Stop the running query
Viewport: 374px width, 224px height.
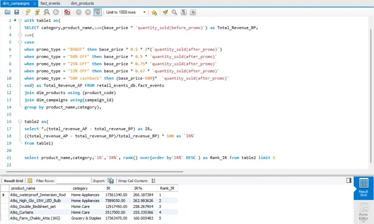(x=56, y=12)
